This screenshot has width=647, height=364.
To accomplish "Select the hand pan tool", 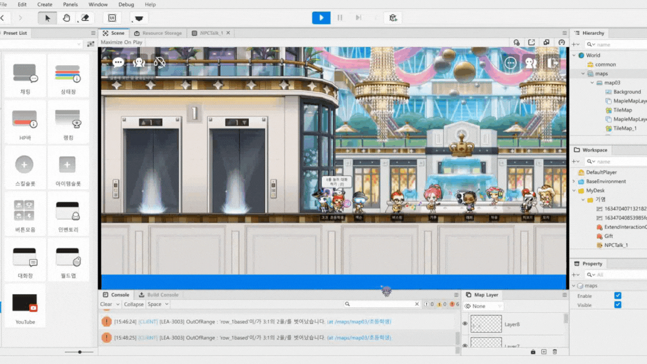I will [66, 18].
